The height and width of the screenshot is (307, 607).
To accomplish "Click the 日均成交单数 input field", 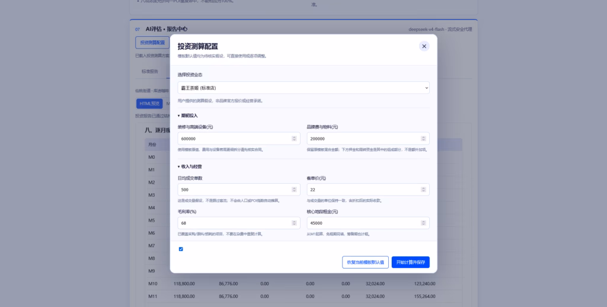I will (239, 190).
